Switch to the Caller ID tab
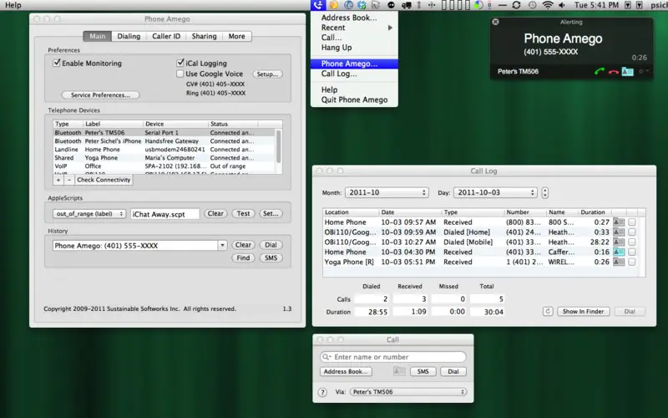The height and width of the screenshot is (418, 668). coord(166,36)
